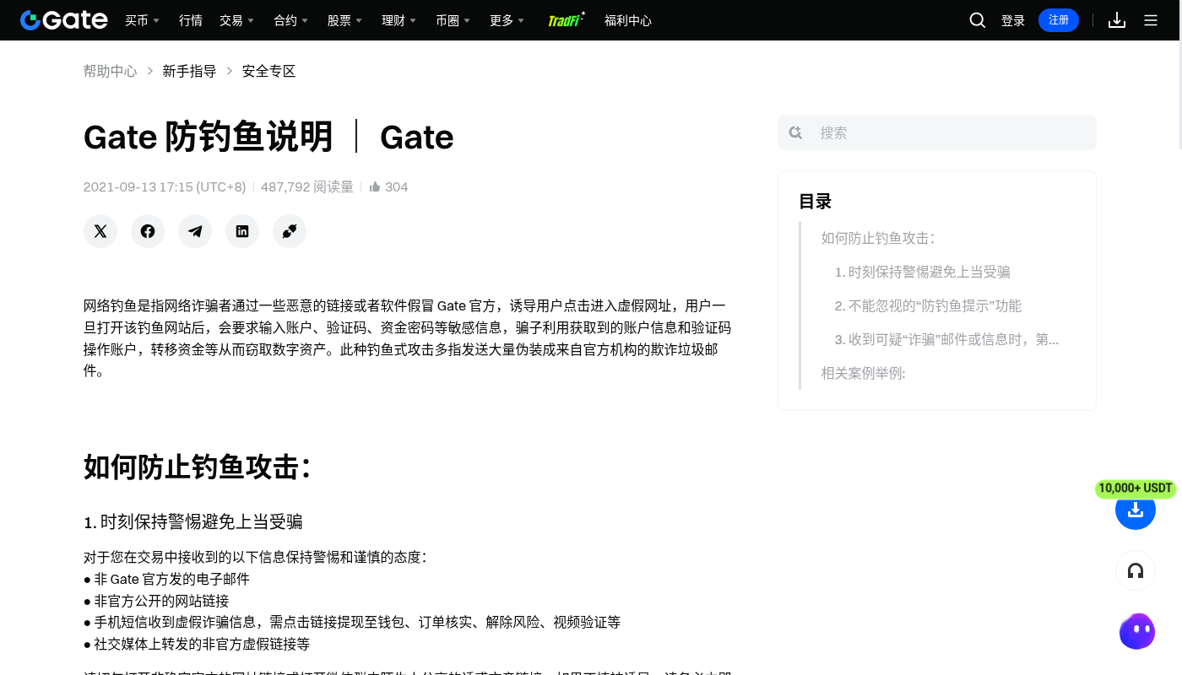Viewport: 1182px width, 675px height.
Task: Open the 福利中心 menu item
Action: pyautogui.click(x=628, y=20)
